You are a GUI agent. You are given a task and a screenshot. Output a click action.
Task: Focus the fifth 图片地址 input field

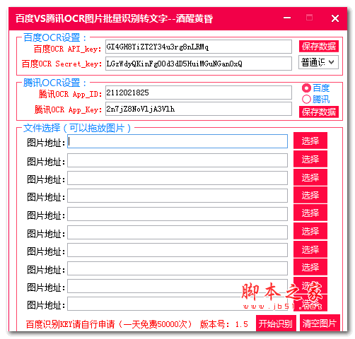177,214
